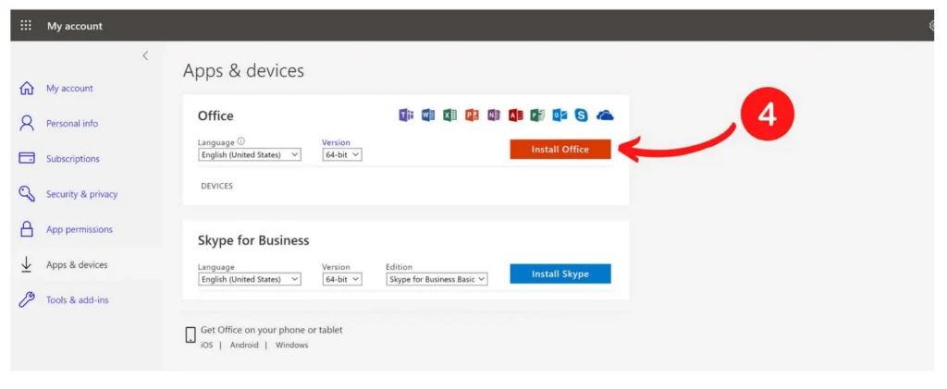Click the phone icon beside Get Office
The width and height of the screenshot is (947, 389).
[191, 335]
